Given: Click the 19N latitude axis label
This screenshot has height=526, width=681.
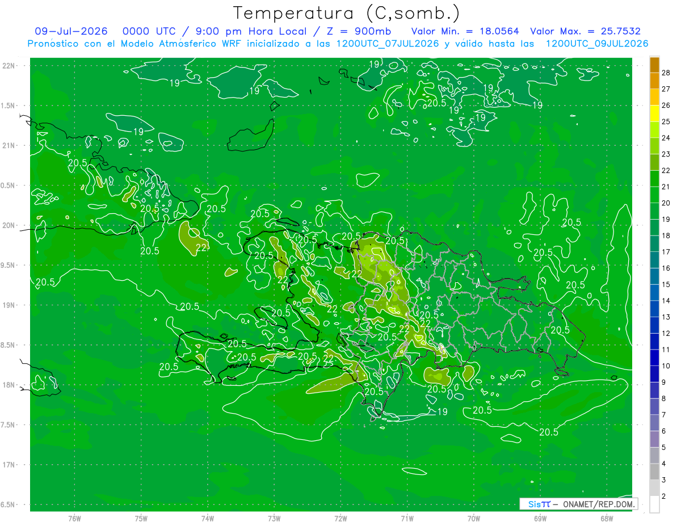Looking at the screenshot, I should click(9, 305).
